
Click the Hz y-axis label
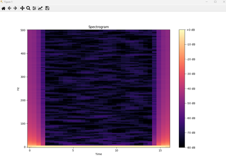(18, 89)
